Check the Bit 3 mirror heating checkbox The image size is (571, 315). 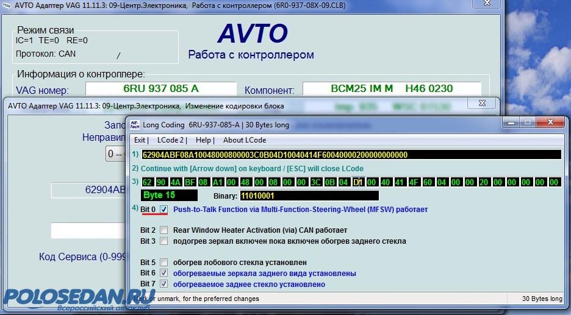pos(163,241)
